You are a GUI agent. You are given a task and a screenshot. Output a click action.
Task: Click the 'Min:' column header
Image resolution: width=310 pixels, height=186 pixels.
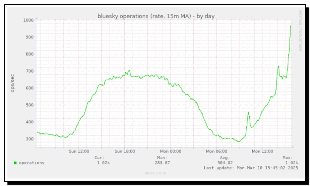162,158
